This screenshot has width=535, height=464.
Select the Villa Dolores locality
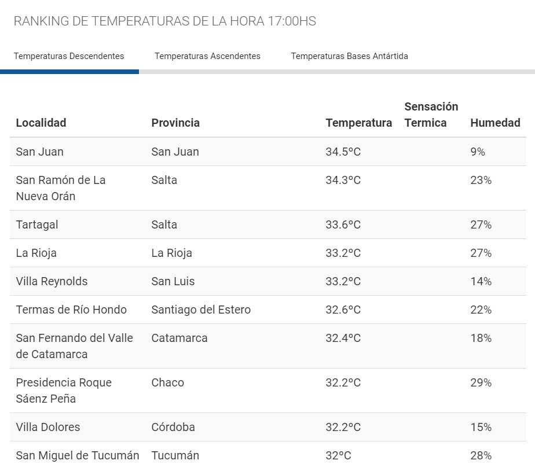tap(48, 427)
